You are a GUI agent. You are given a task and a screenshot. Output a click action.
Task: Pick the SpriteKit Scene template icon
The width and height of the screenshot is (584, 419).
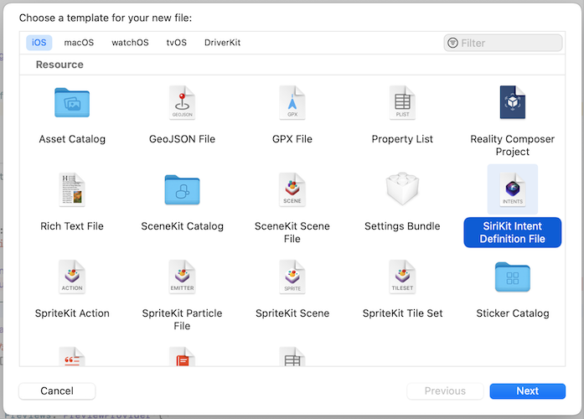292,277
